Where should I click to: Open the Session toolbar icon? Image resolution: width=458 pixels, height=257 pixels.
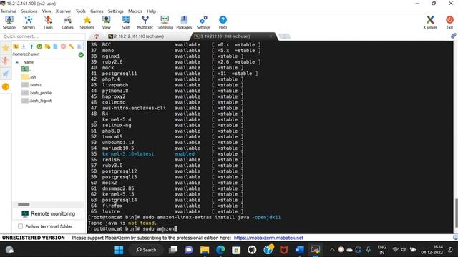pyautogui.click(x=9, y=22)
